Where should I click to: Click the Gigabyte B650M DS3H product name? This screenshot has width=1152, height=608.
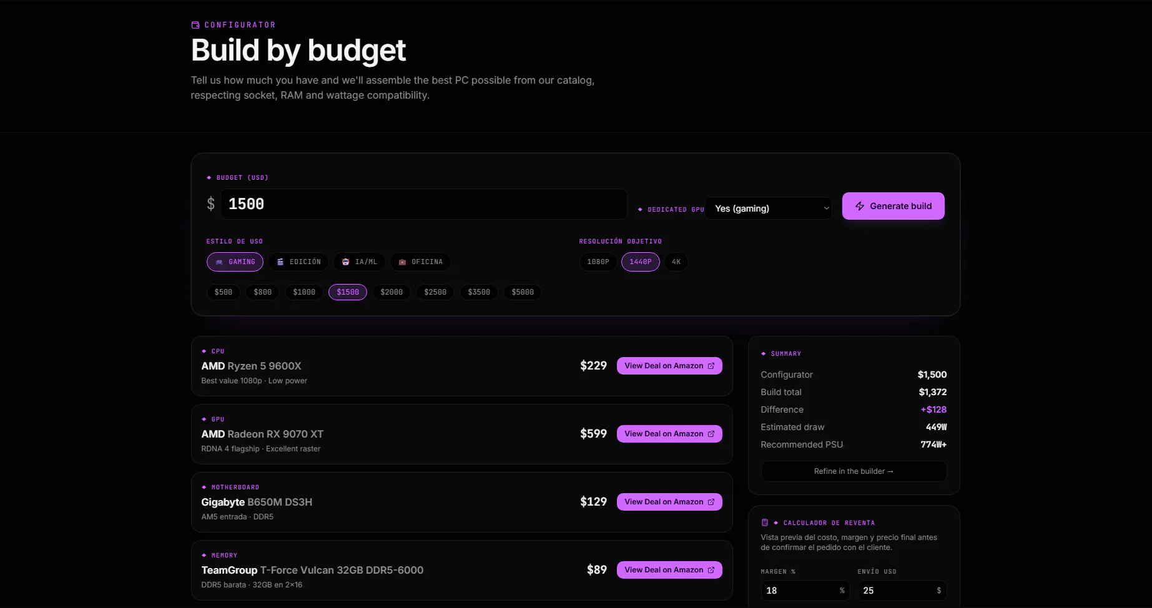click(257, 502)
